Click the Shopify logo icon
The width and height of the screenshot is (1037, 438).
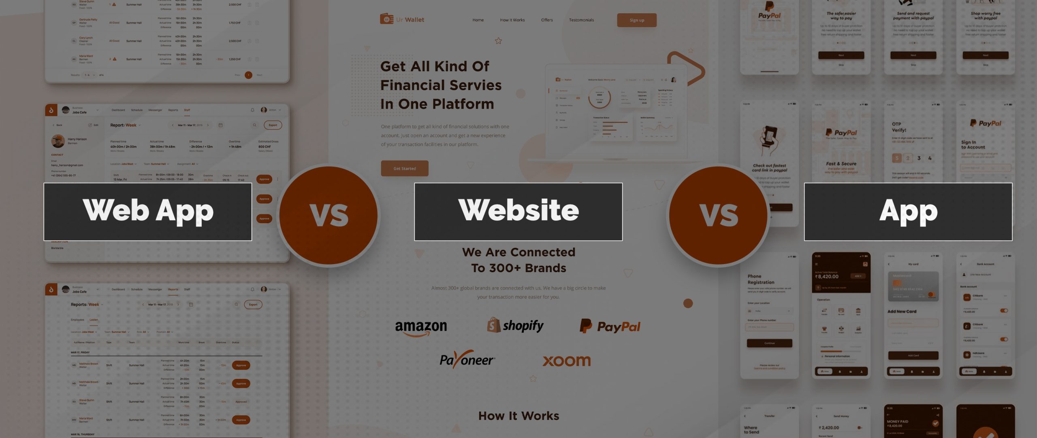click(x=493, y=325)
